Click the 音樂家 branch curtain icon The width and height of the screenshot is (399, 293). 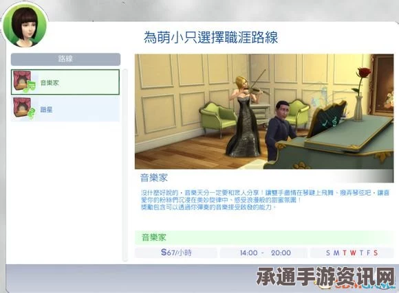pyautogui.click(x=24, y=82)
